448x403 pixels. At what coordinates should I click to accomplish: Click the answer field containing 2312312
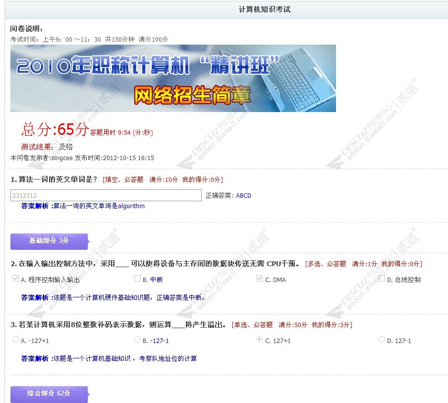(106, 195)
